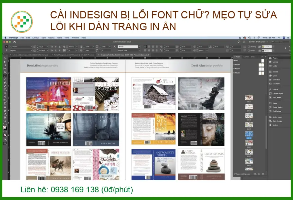The width and height of the screenshot is (293, 200).
Task: Open the Scripts panel
Action: 274,125
